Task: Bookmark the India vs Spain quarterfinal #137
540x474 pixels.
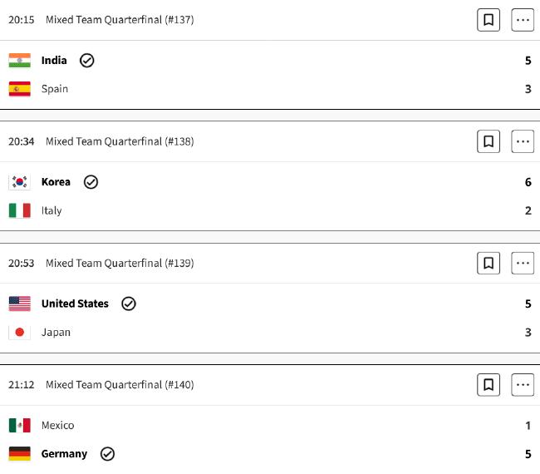Action: pyautogui.click(x=488, y=20)
